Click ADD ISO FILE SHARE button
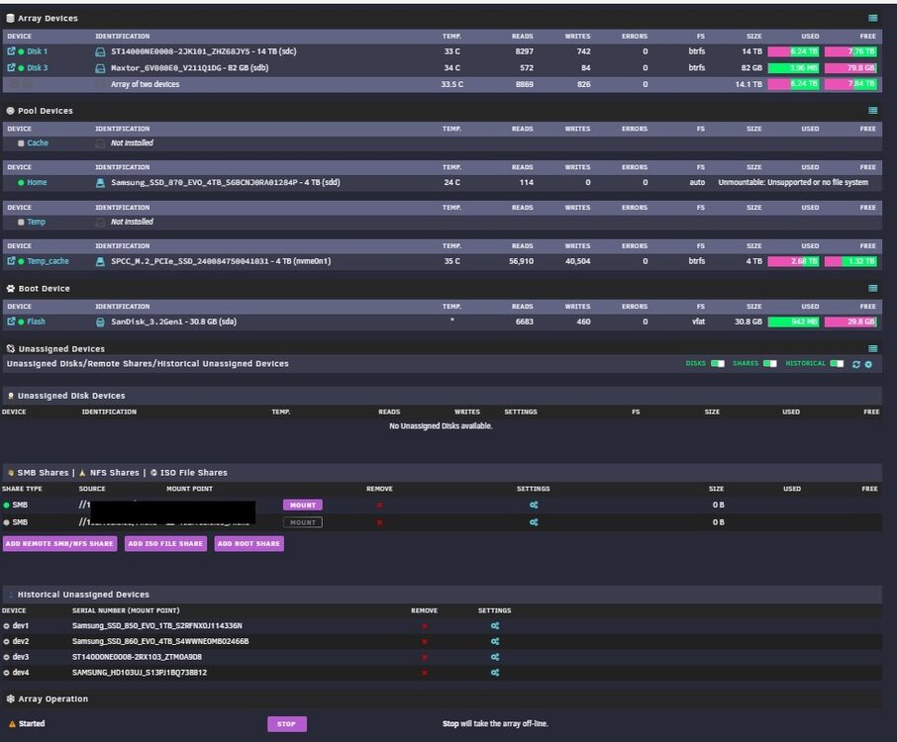Viewport: 897px width, 742px height. [x=165, y=543]
